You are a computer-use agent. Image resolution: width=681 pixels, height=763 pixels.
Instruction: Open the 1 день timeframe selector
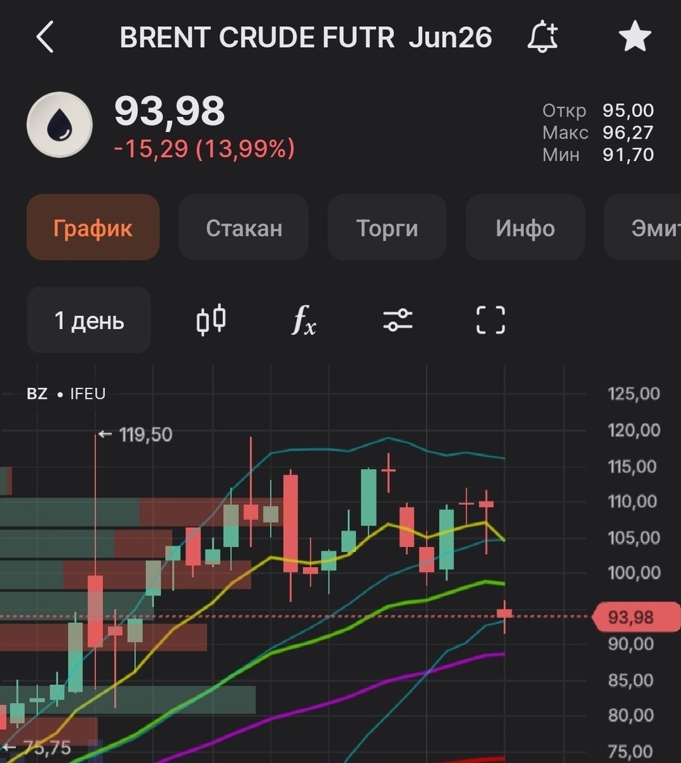tap(89, 320)
